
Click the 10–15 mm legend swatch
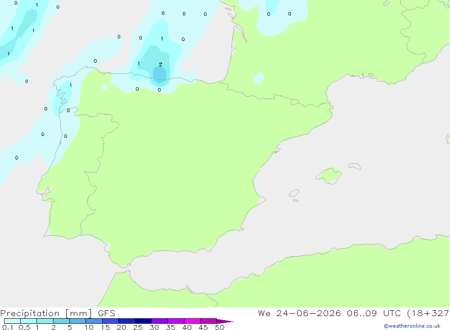pos(94,321)
